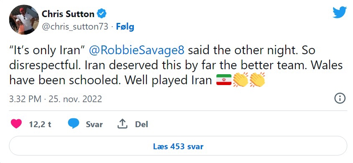This screenshot has width=353, height=163.
Task: Open Chris Sutton's profile picture
Action: (24, 20)
